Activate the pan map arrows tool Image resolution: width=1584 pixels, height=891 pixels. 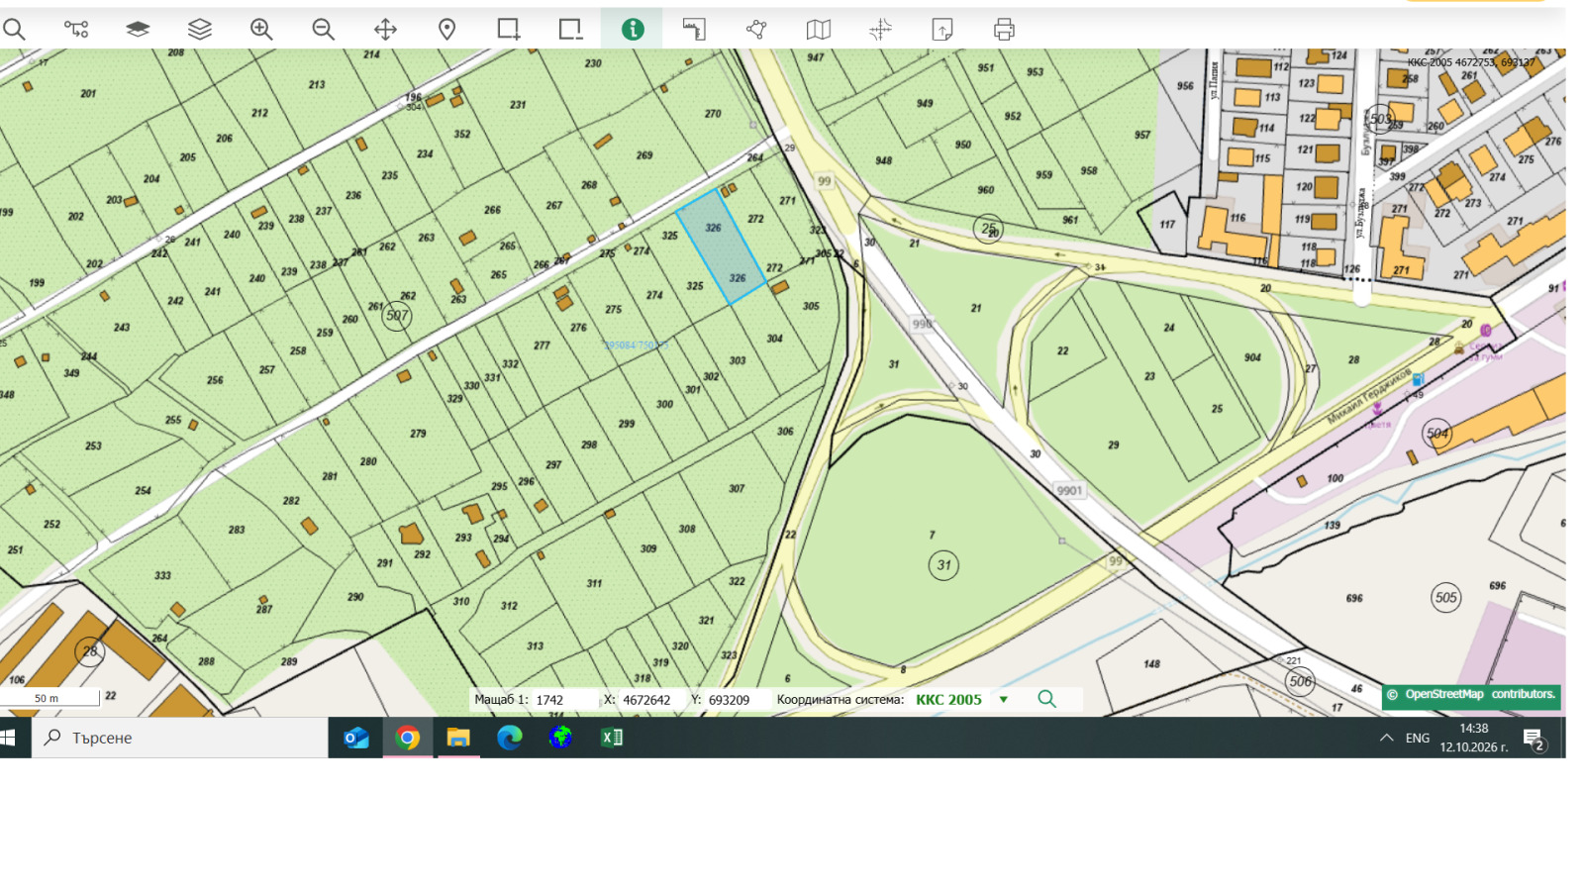(x=385, y=30)
